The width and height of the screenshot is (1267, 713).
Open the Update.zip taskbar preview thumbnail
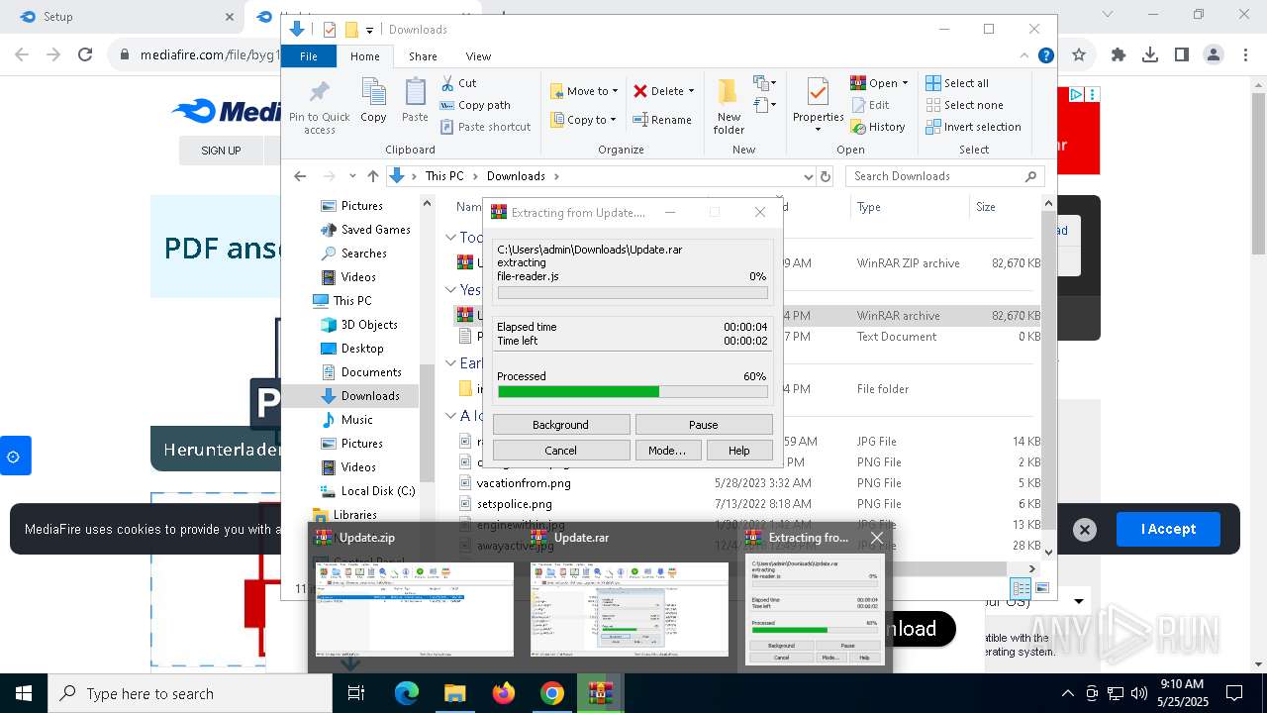pyautogui.click(x=415, y=608)
